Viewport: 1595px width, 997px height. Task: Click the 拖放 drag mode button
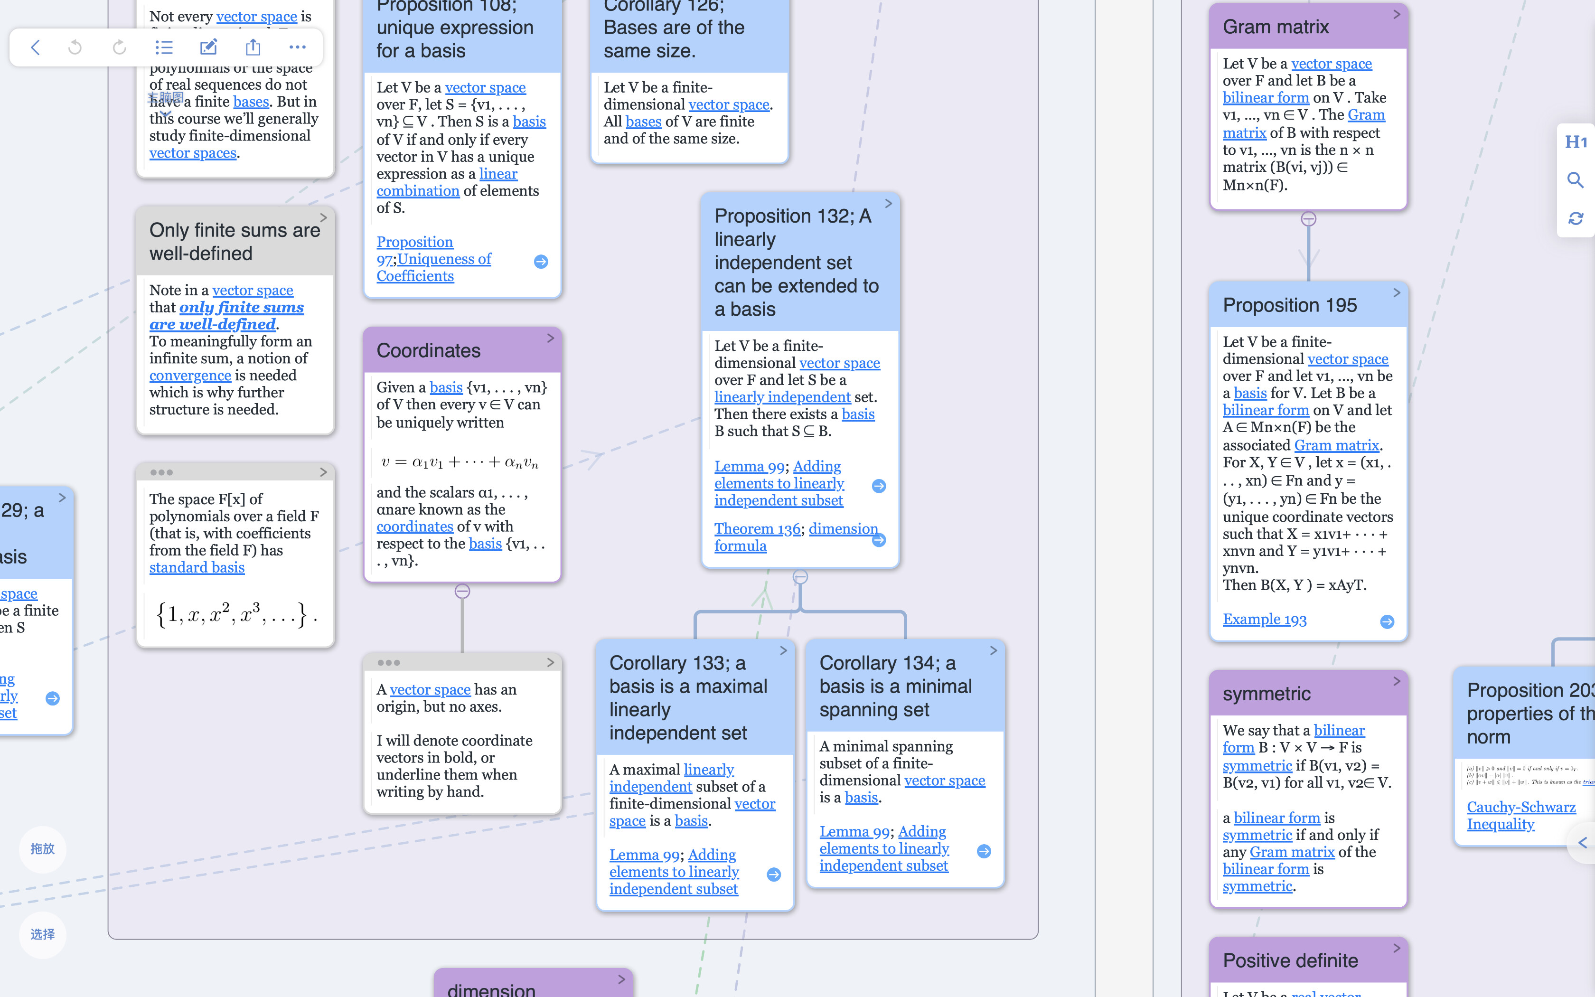pos(43,849)
